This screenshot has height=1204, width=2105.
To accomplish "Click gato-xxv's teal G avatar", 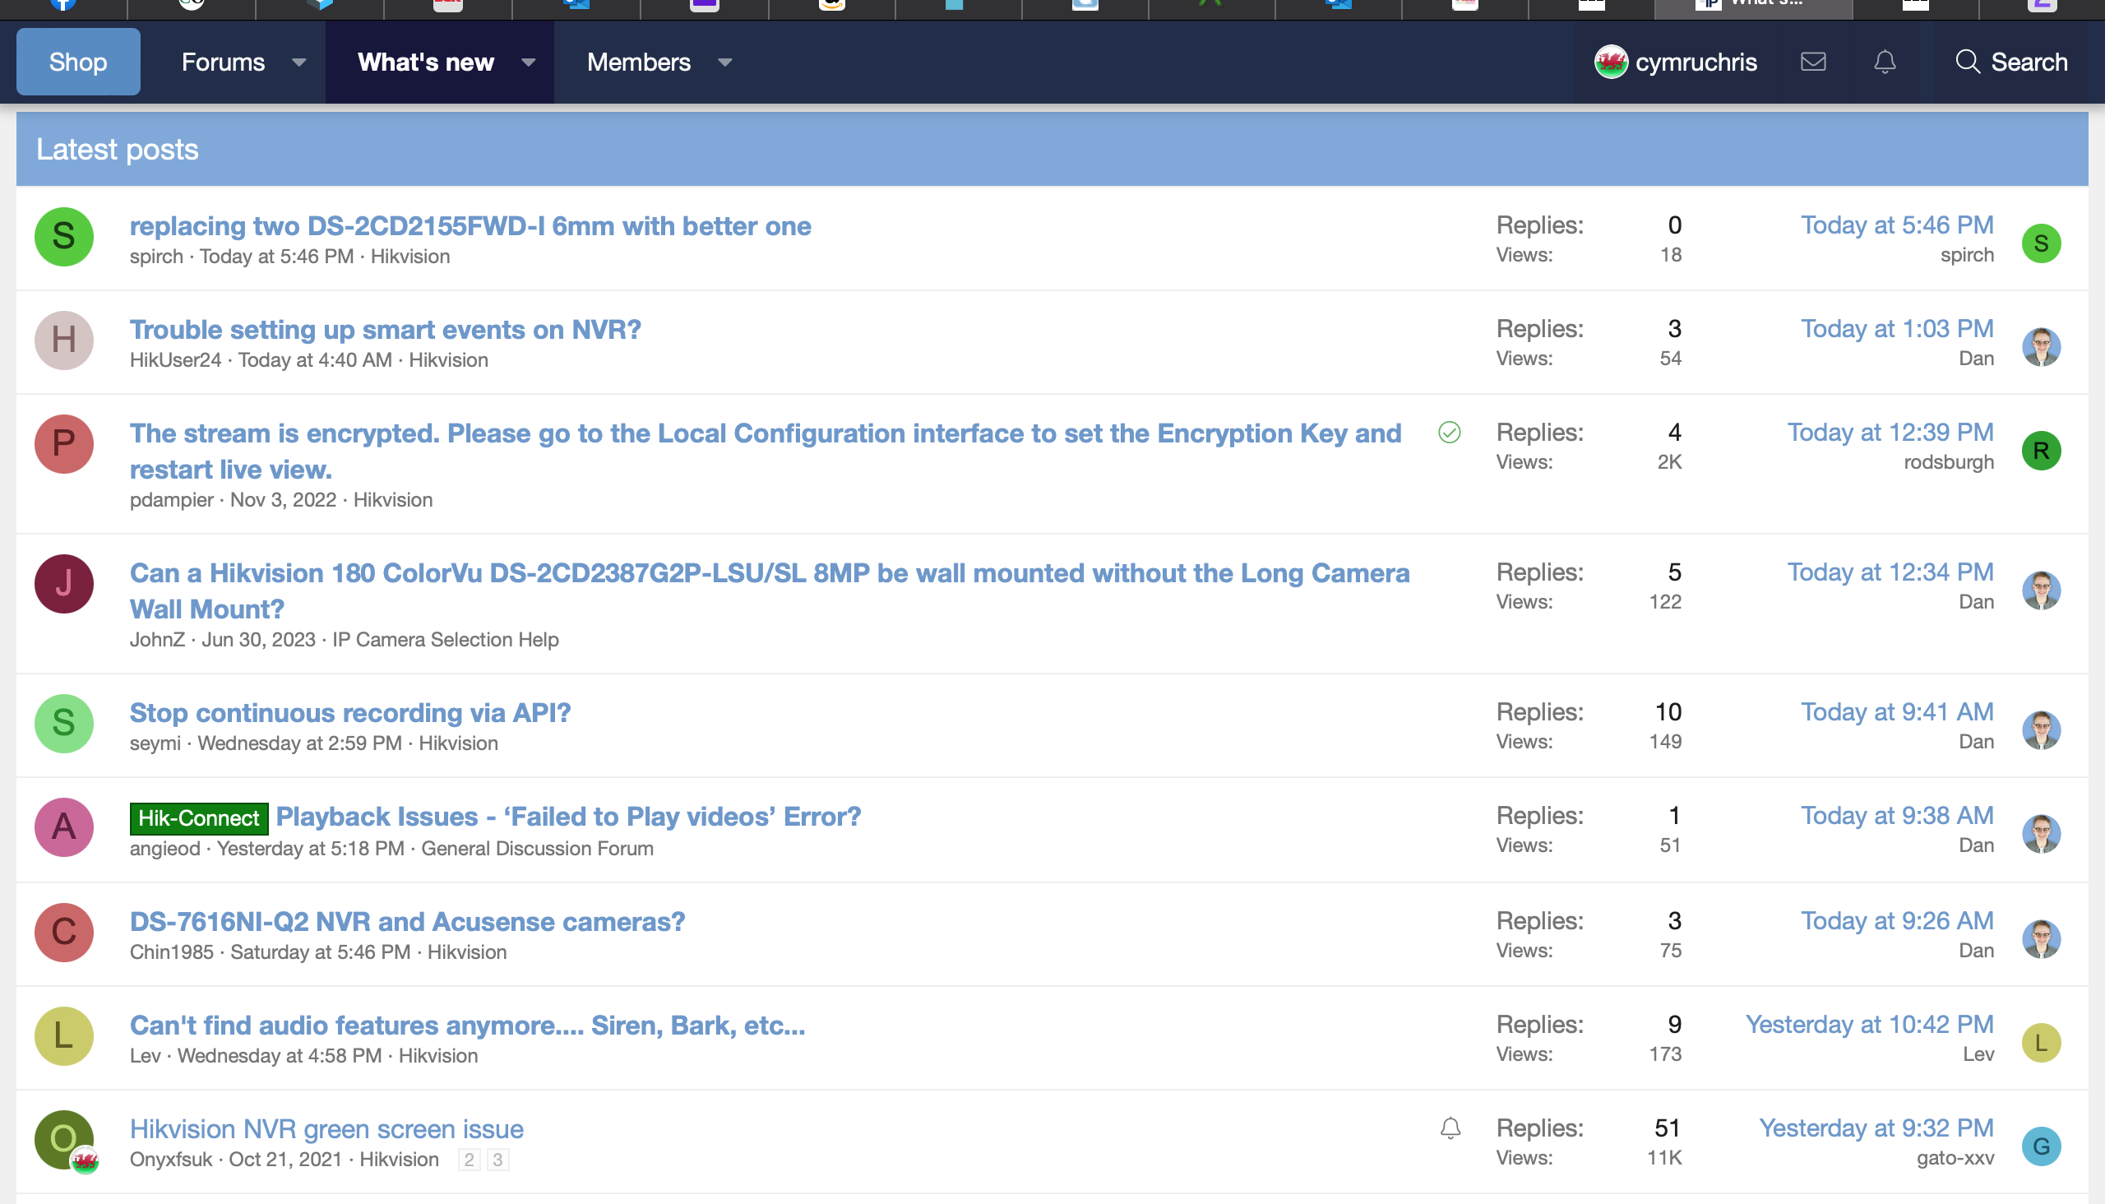I will pyautogui.click(x=2042, y=1146).
